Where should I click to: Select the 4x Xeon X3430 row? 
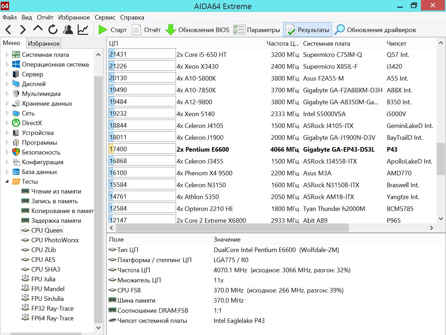point(272,66)
